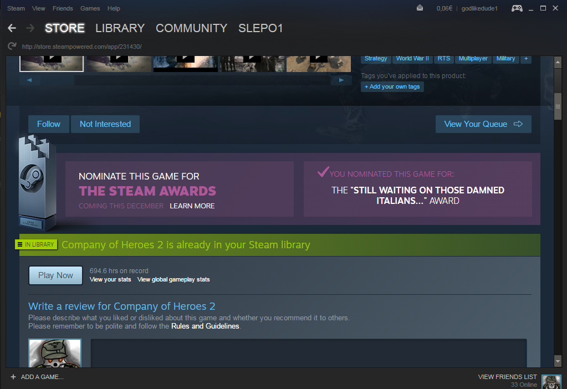Open View global gameplay stats link
The height and width of the screenshot is (389, 567).
173,279
